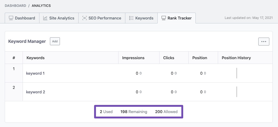The height and width of the screenshot is (127, 278).
Task: Select the keyword 1 row
Action: (x=35, y=73)
